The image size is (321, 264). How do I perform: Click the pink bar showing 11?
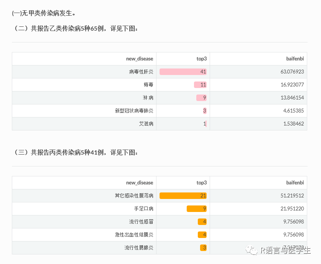[200, 85]
